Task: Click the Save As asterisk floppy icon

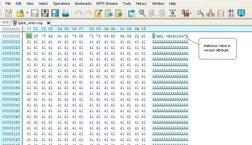Action: (x=45, y=13)
